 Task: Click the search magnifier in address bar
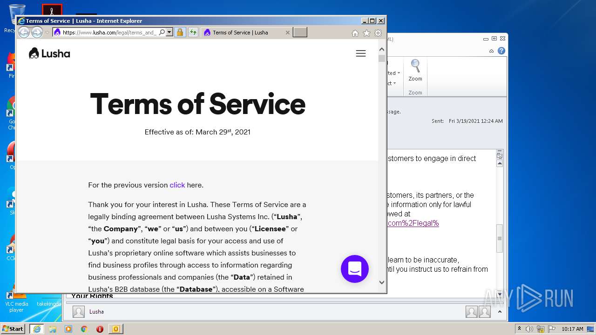(162, 33)
